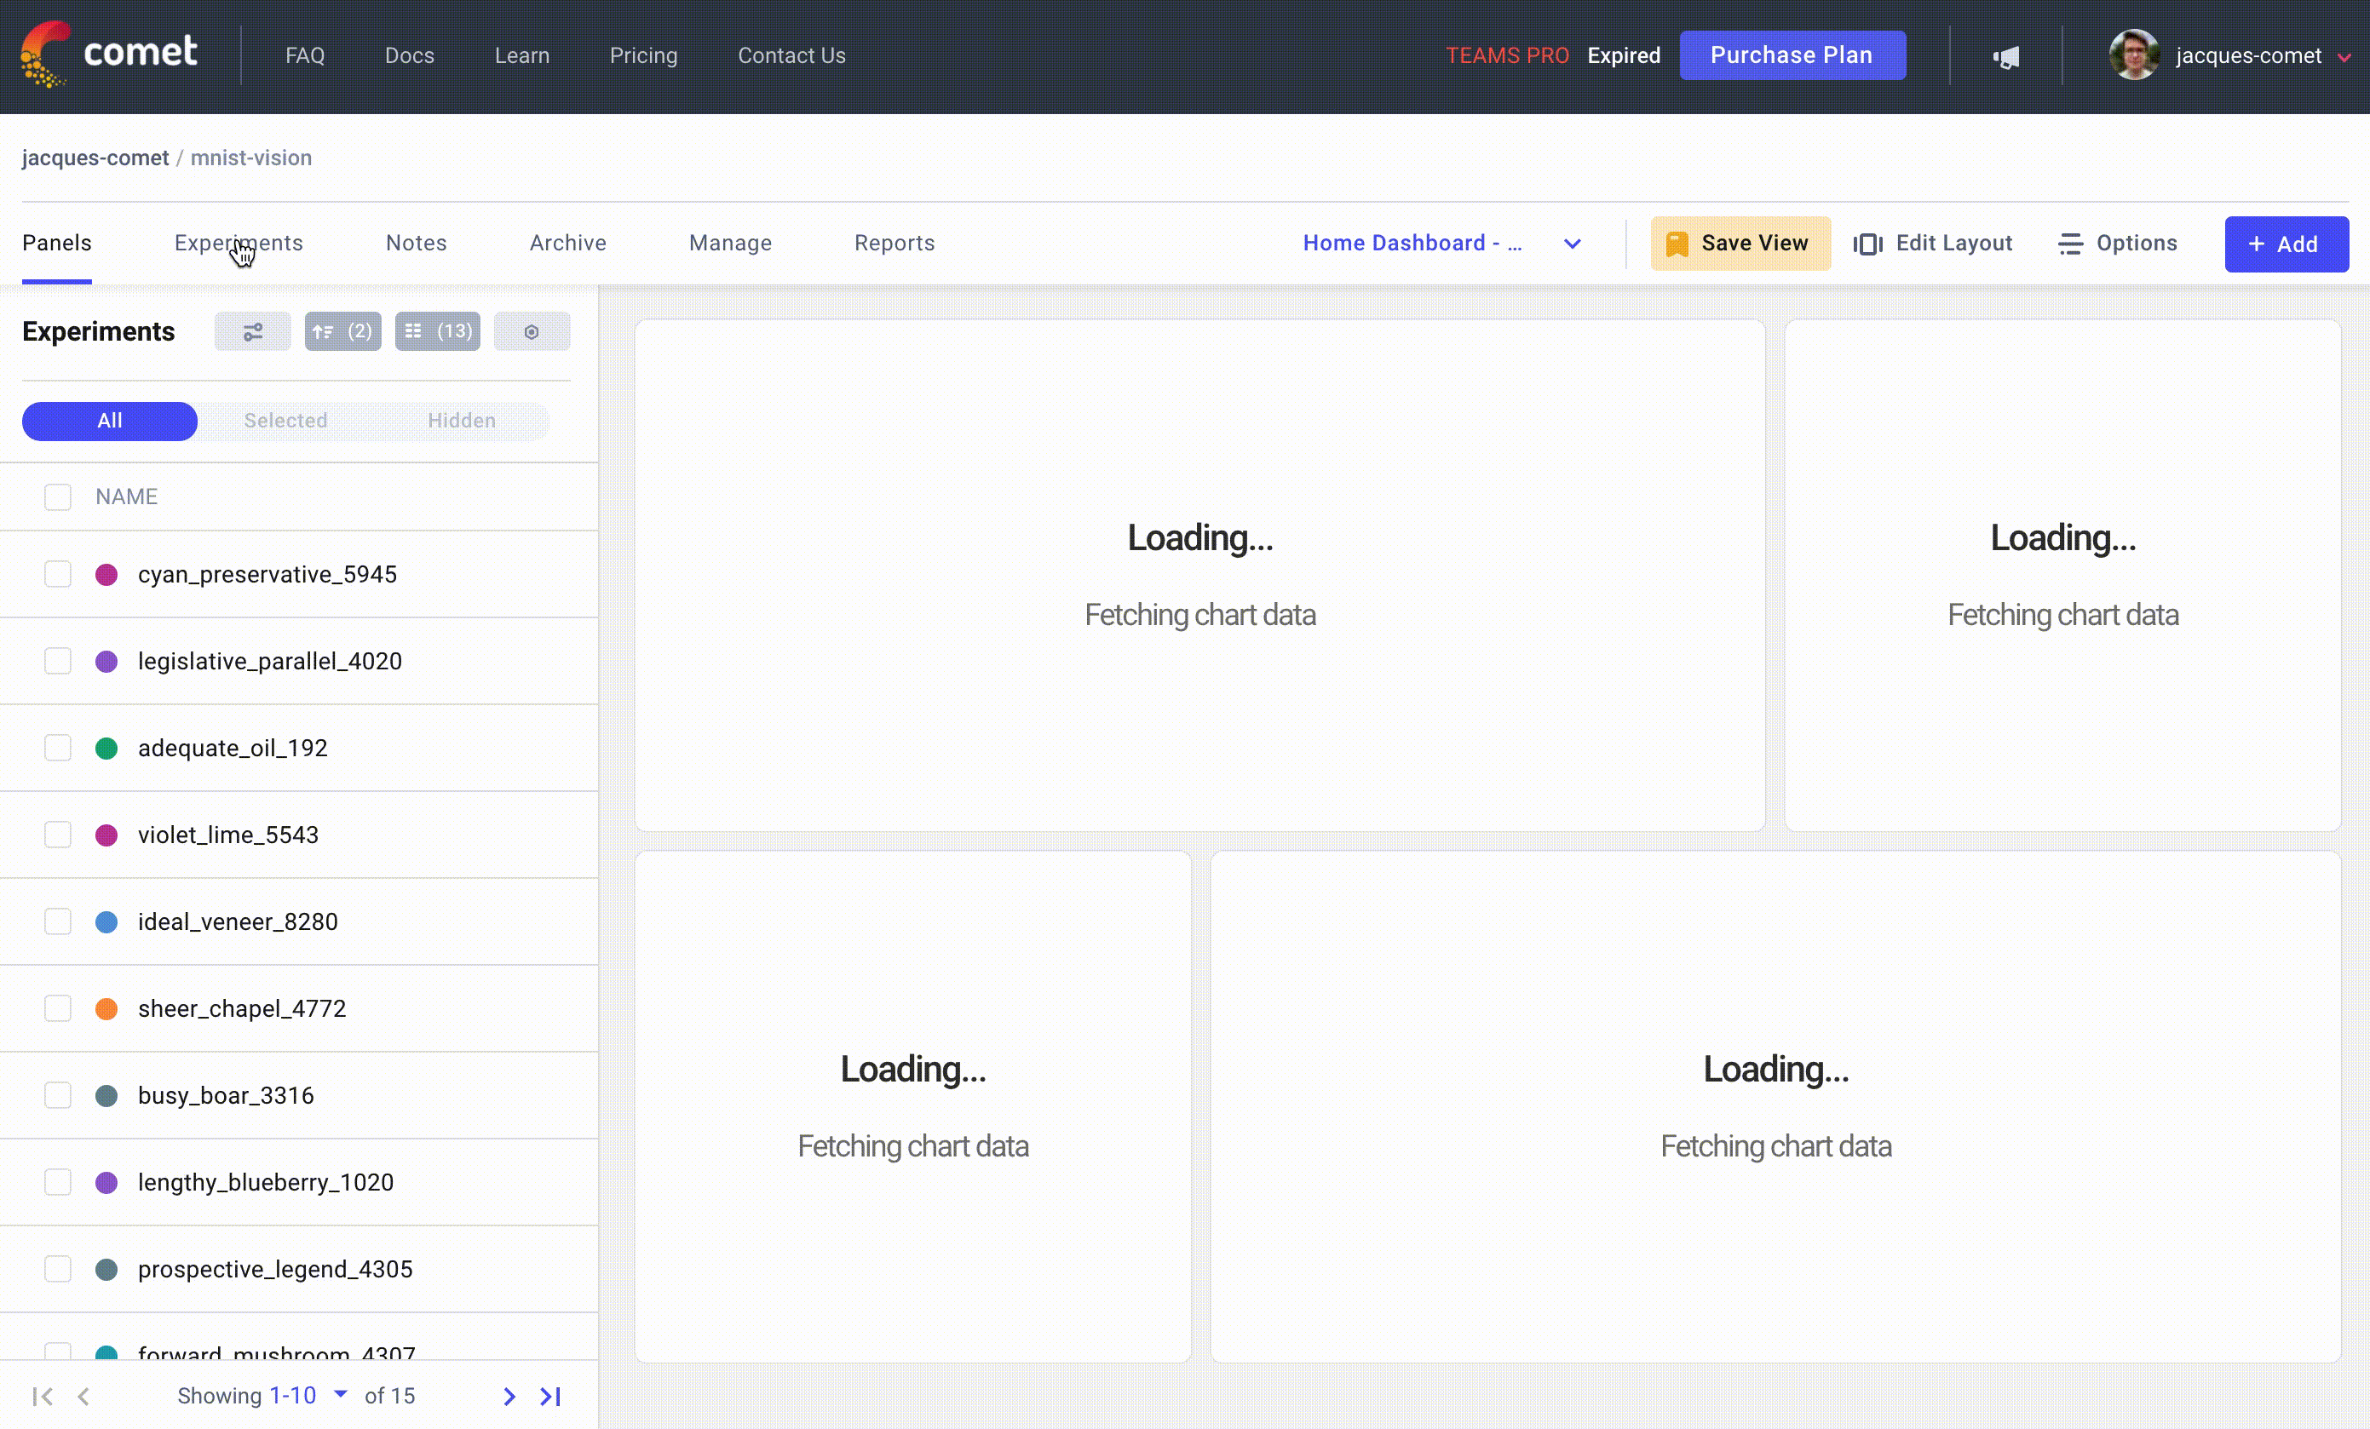
Task: Open the Notes tab
Action: (417, 244)
